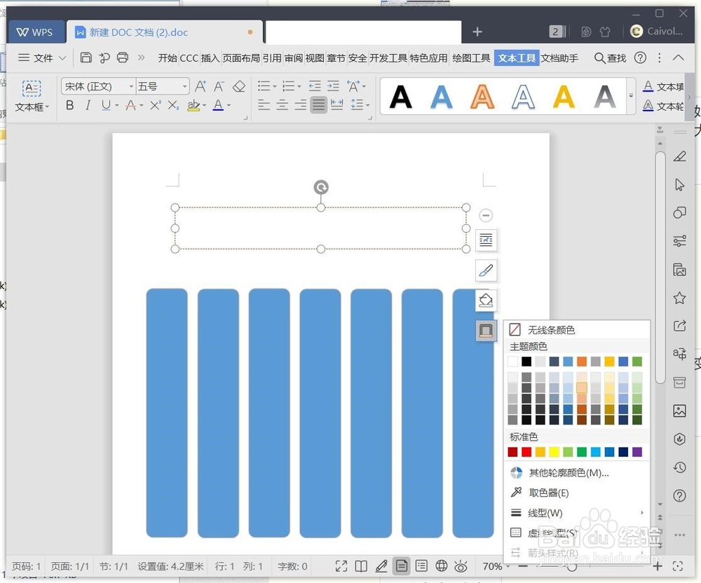Viewport: 701px width, 583px height.
Task: Toggle right alignment button
Action: (301, 105)
